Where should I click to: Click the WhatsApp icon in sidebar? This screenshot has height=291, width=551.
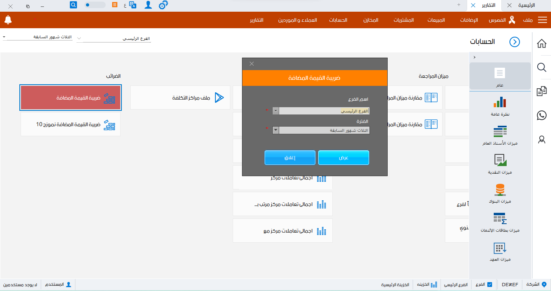tap(542, 116)
